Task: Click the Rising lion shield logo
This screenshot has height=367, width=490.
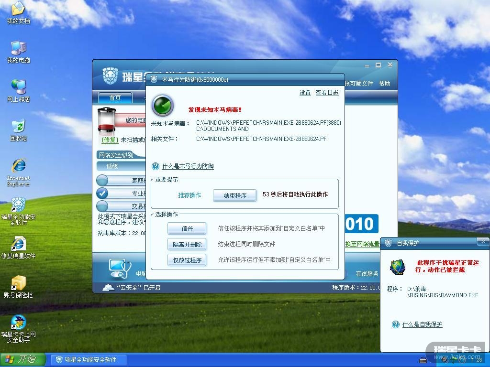Action: [111, 76]
